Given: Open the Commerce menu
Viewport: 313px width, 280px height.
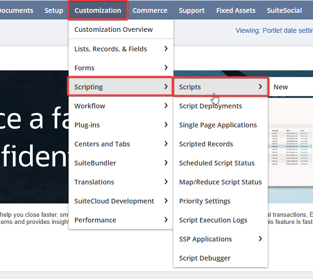Looking at the screenshot, I should 150,10.
